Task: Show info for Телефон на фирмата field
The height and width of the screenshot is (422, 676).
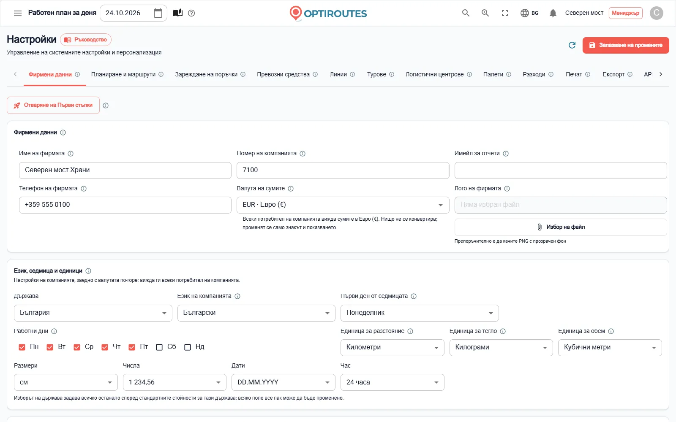Action: click(84, 189)
